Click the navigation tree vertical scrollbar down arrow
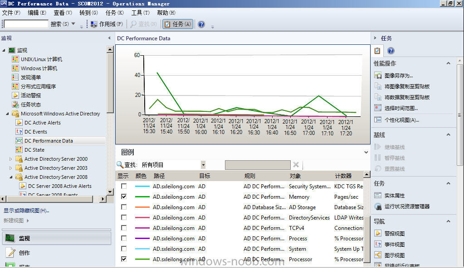The image size is (464, 268). tap(110, 191)
